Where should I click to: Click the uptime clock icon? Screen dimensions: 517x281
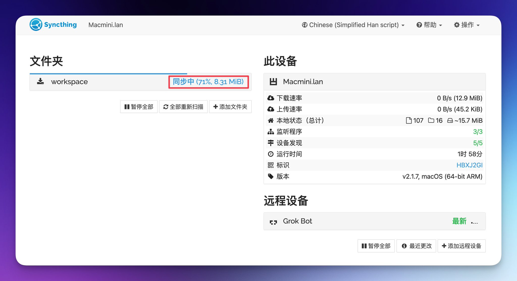271,154
